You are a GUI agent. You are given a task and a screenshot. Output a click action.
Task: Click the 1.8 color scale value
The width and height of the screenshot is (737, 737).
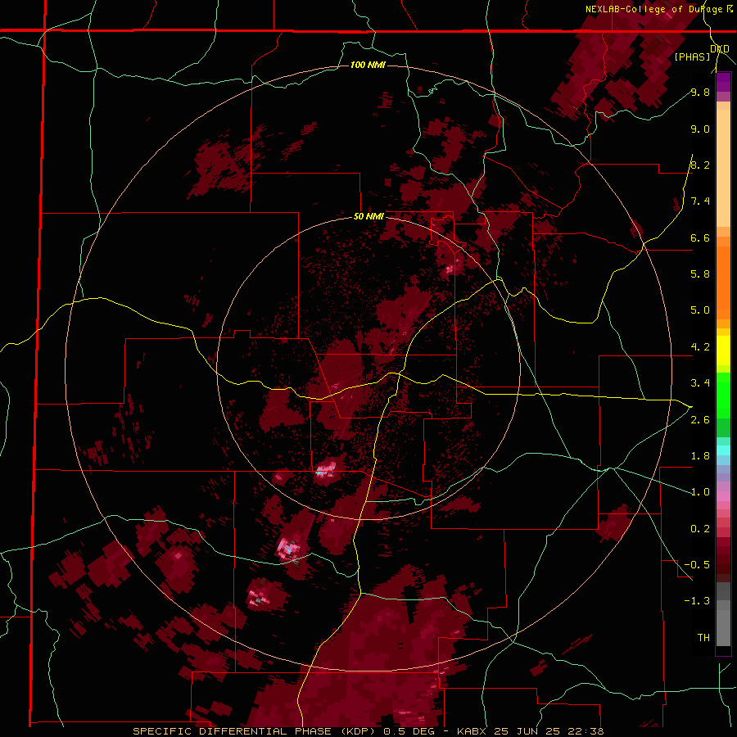coord(700,456)
